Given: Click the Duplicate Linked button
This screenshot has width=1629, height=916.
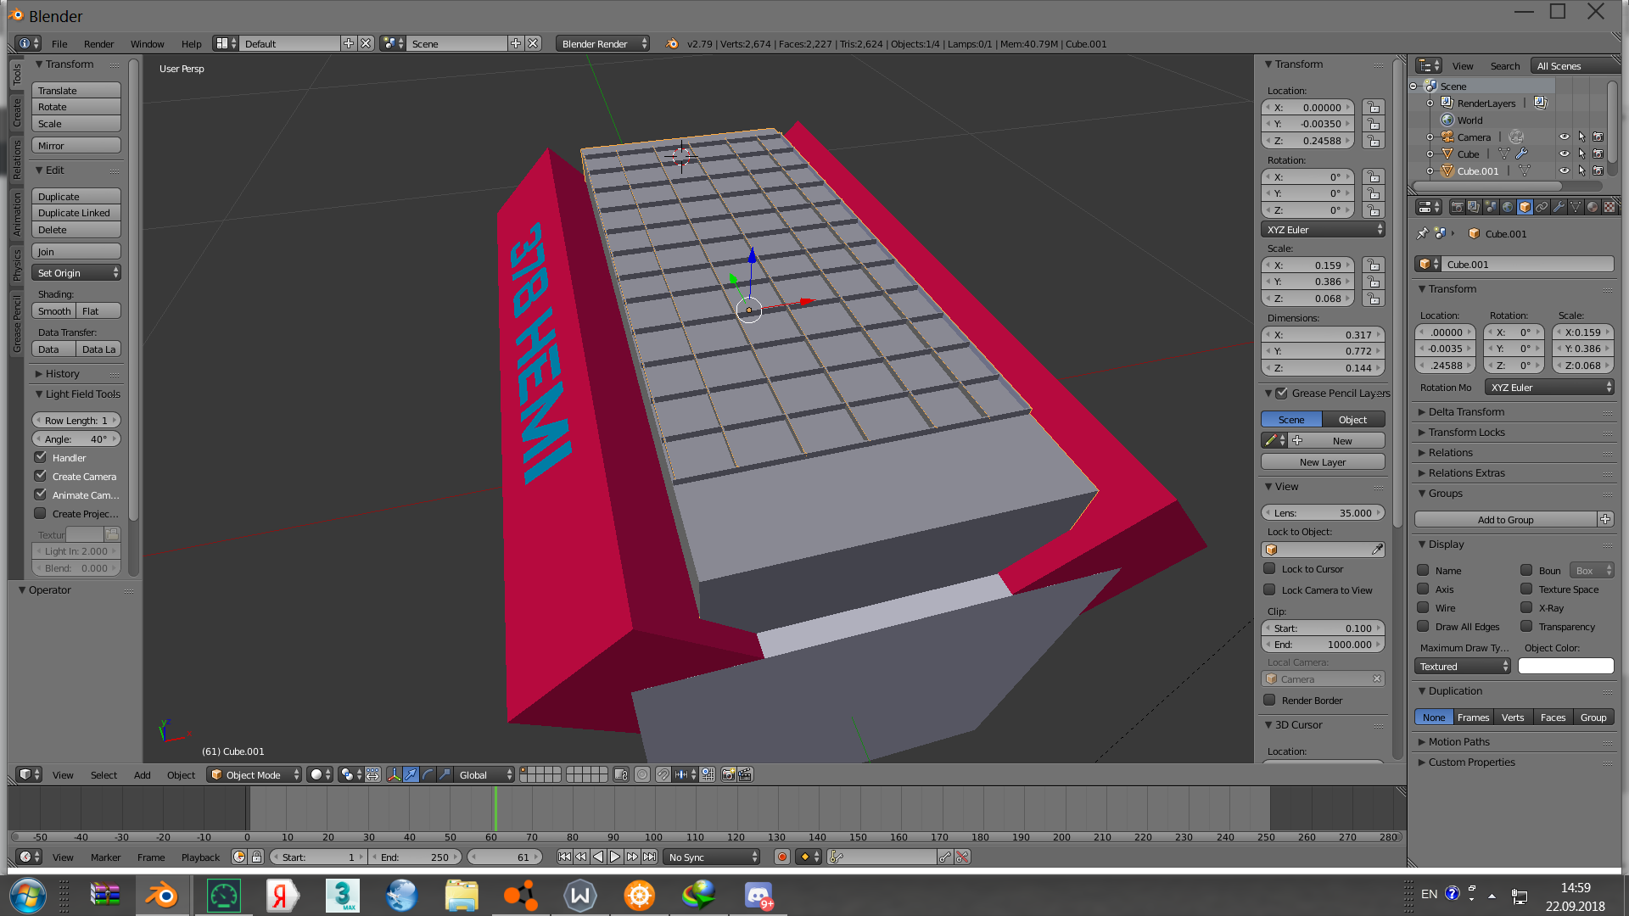Looking at the screenshot, I should (x=76, y=212).
